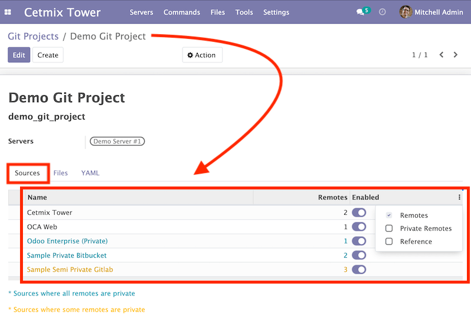Open the Commands menu
471x323 pixels.
point(182,12)
